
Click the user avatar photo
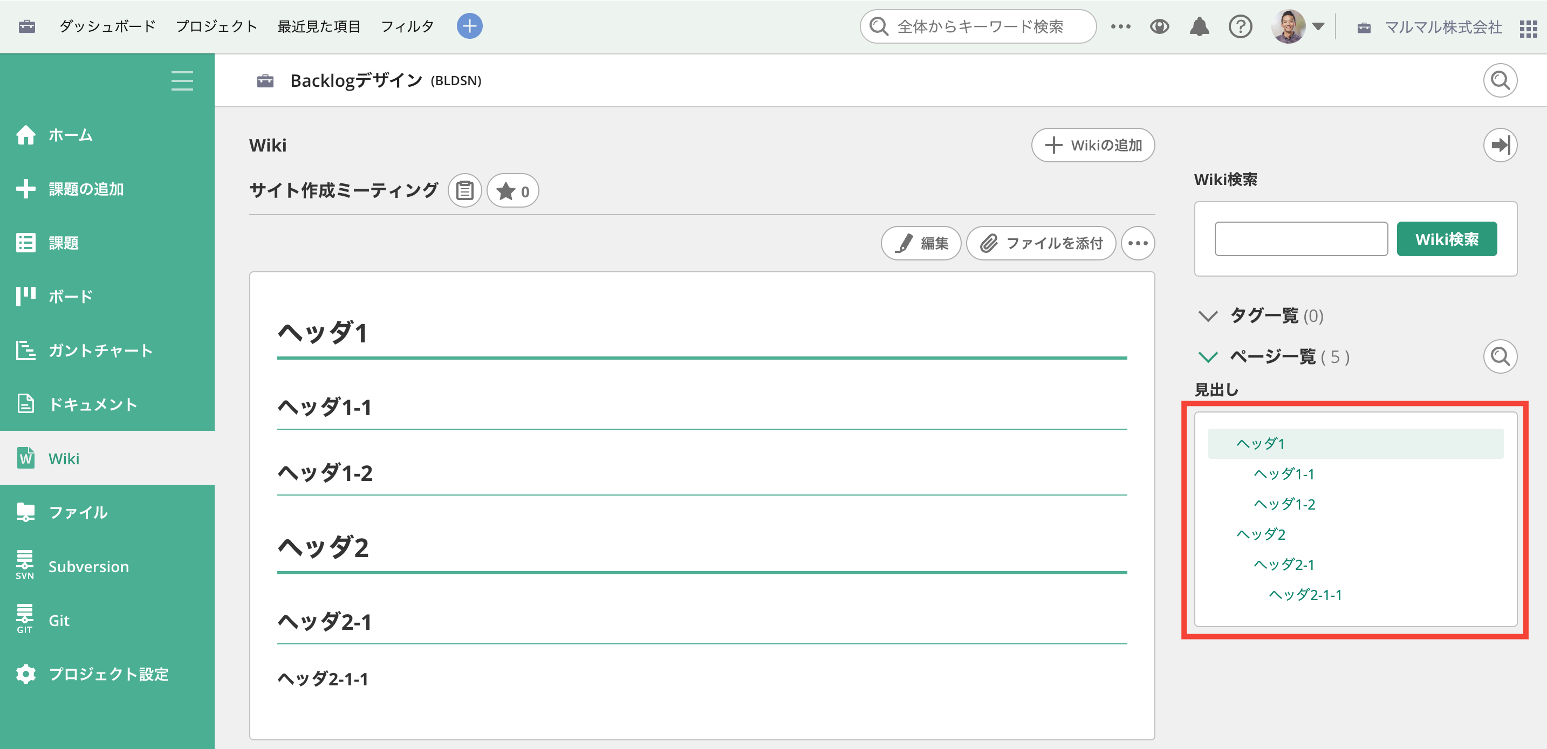coord(1288,26)
